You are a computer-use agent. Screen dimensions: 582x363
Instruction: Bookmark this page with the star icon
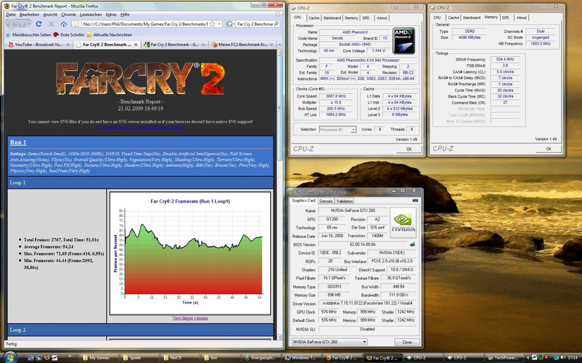click(x=212, y=24)
